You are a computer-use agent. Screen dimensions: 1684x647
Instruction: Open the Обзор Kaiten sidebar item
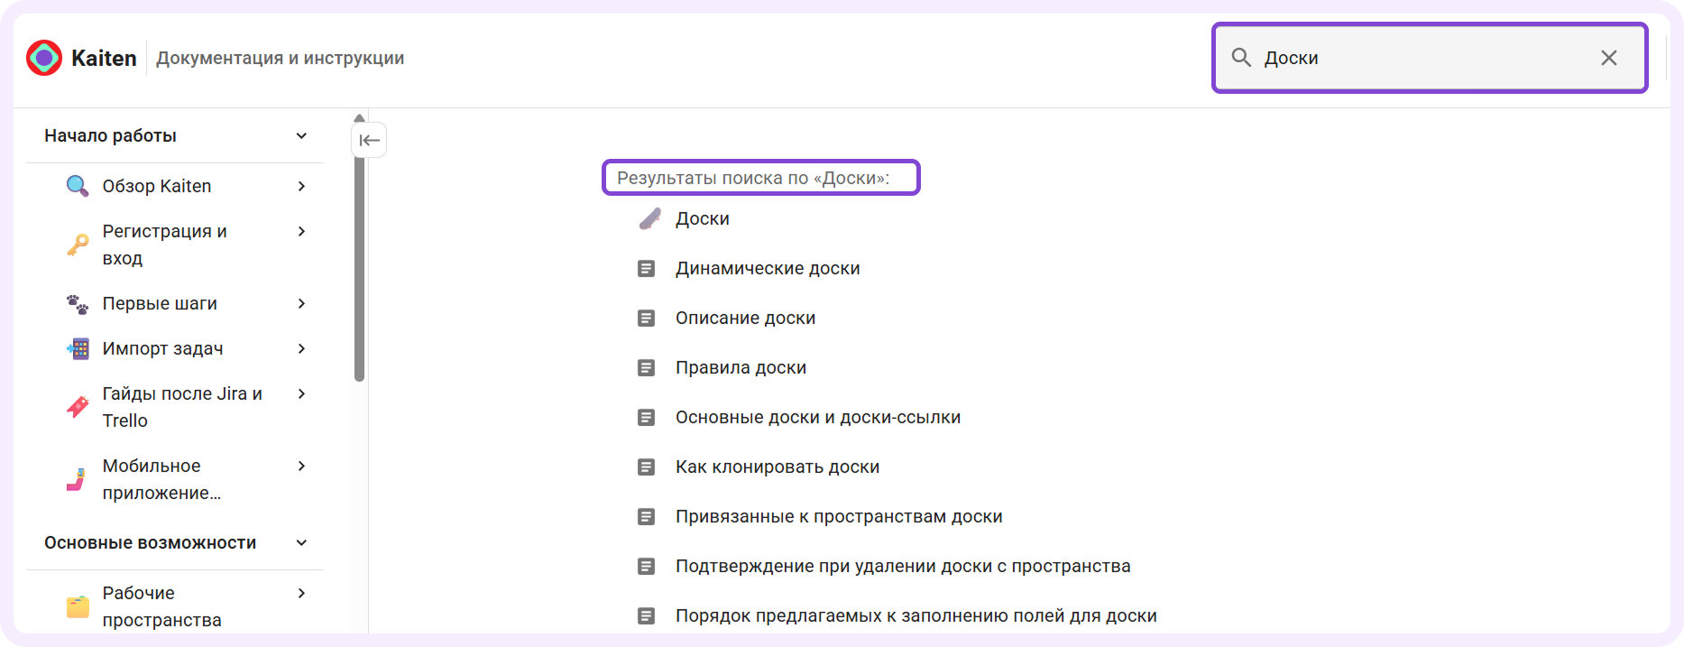click(157, 186)
